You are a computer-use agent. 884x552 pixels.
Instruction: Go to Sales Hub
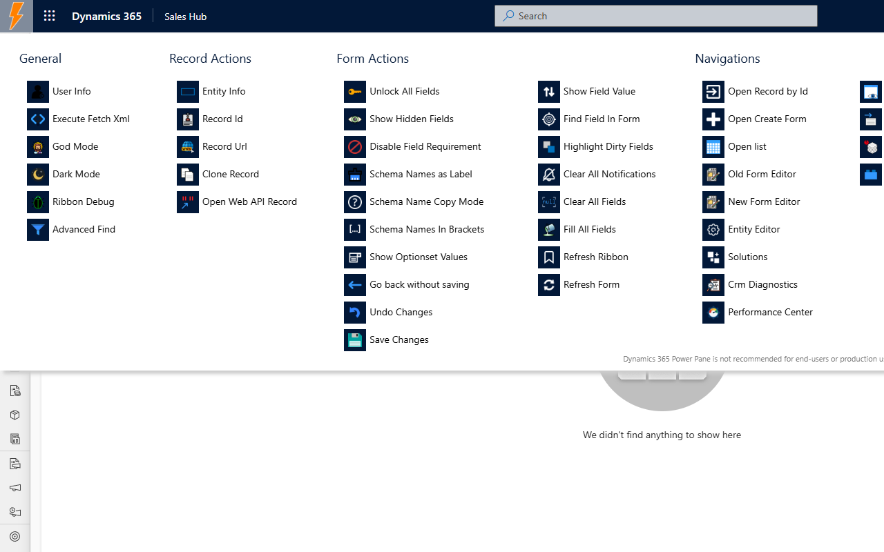(x=185, y=16)
